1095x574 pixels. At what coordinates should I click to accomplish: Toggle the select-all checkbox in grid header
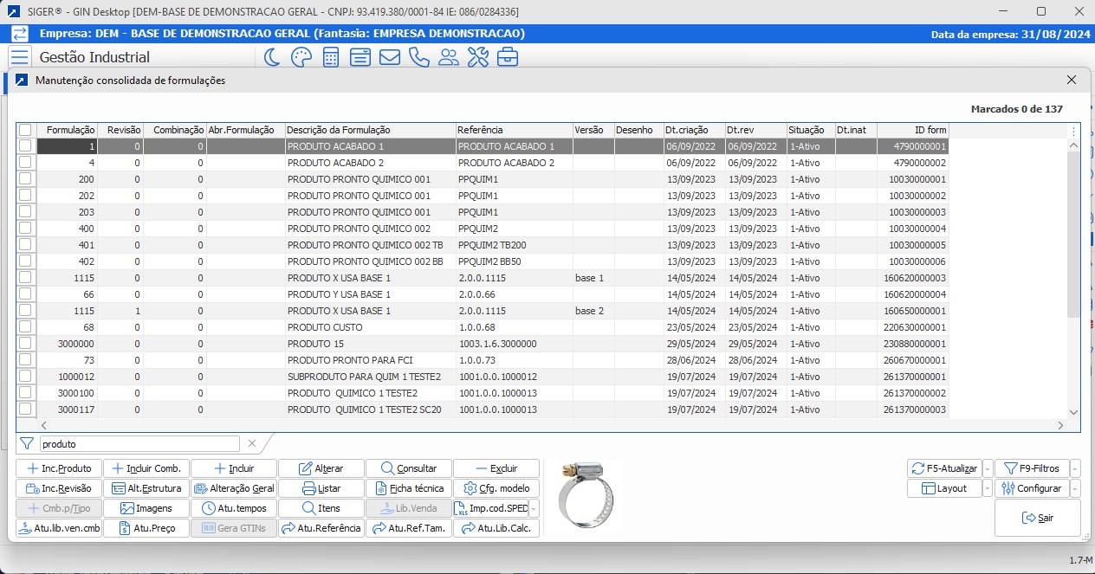tap(25, 130)
